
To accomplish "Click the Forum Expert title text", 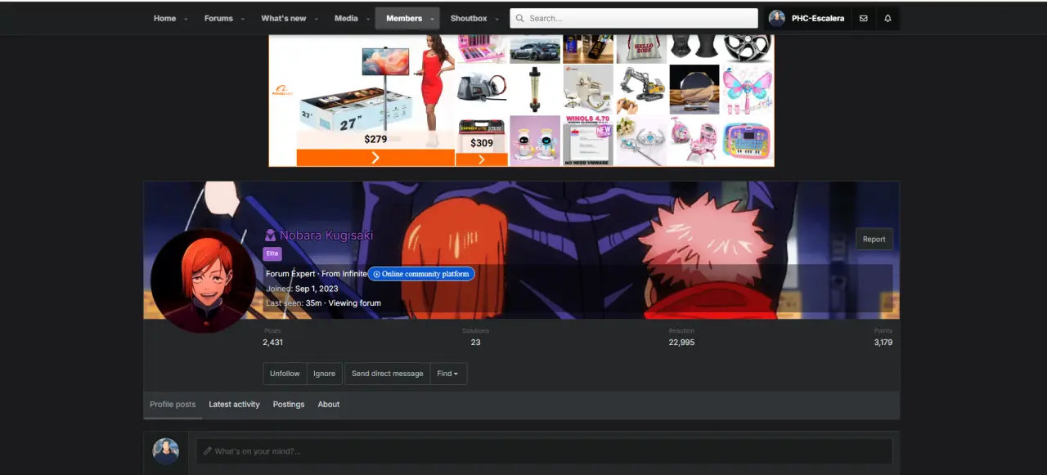I will click(290, 274).
